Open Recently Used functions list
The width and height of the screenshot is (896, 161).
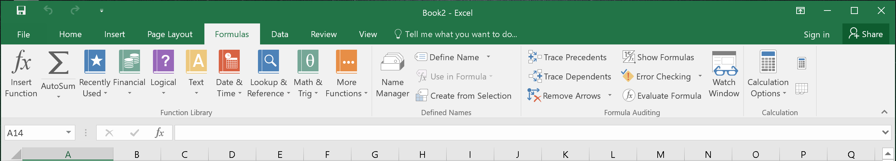click(x=94, y=73)
